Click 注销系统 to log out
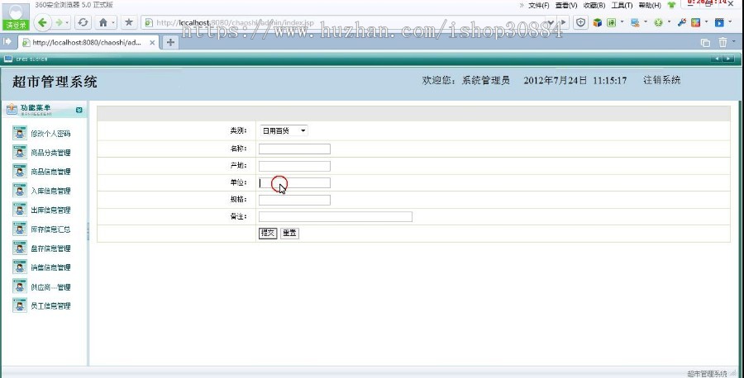The width and height of the screenshot is (744, 378). coord(662,80)
